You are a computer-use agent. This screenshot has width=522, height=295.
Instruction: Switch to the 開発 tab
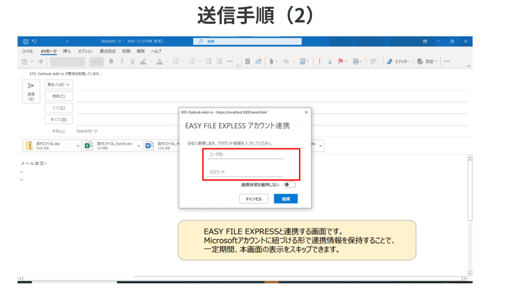[x=141, y=51]
